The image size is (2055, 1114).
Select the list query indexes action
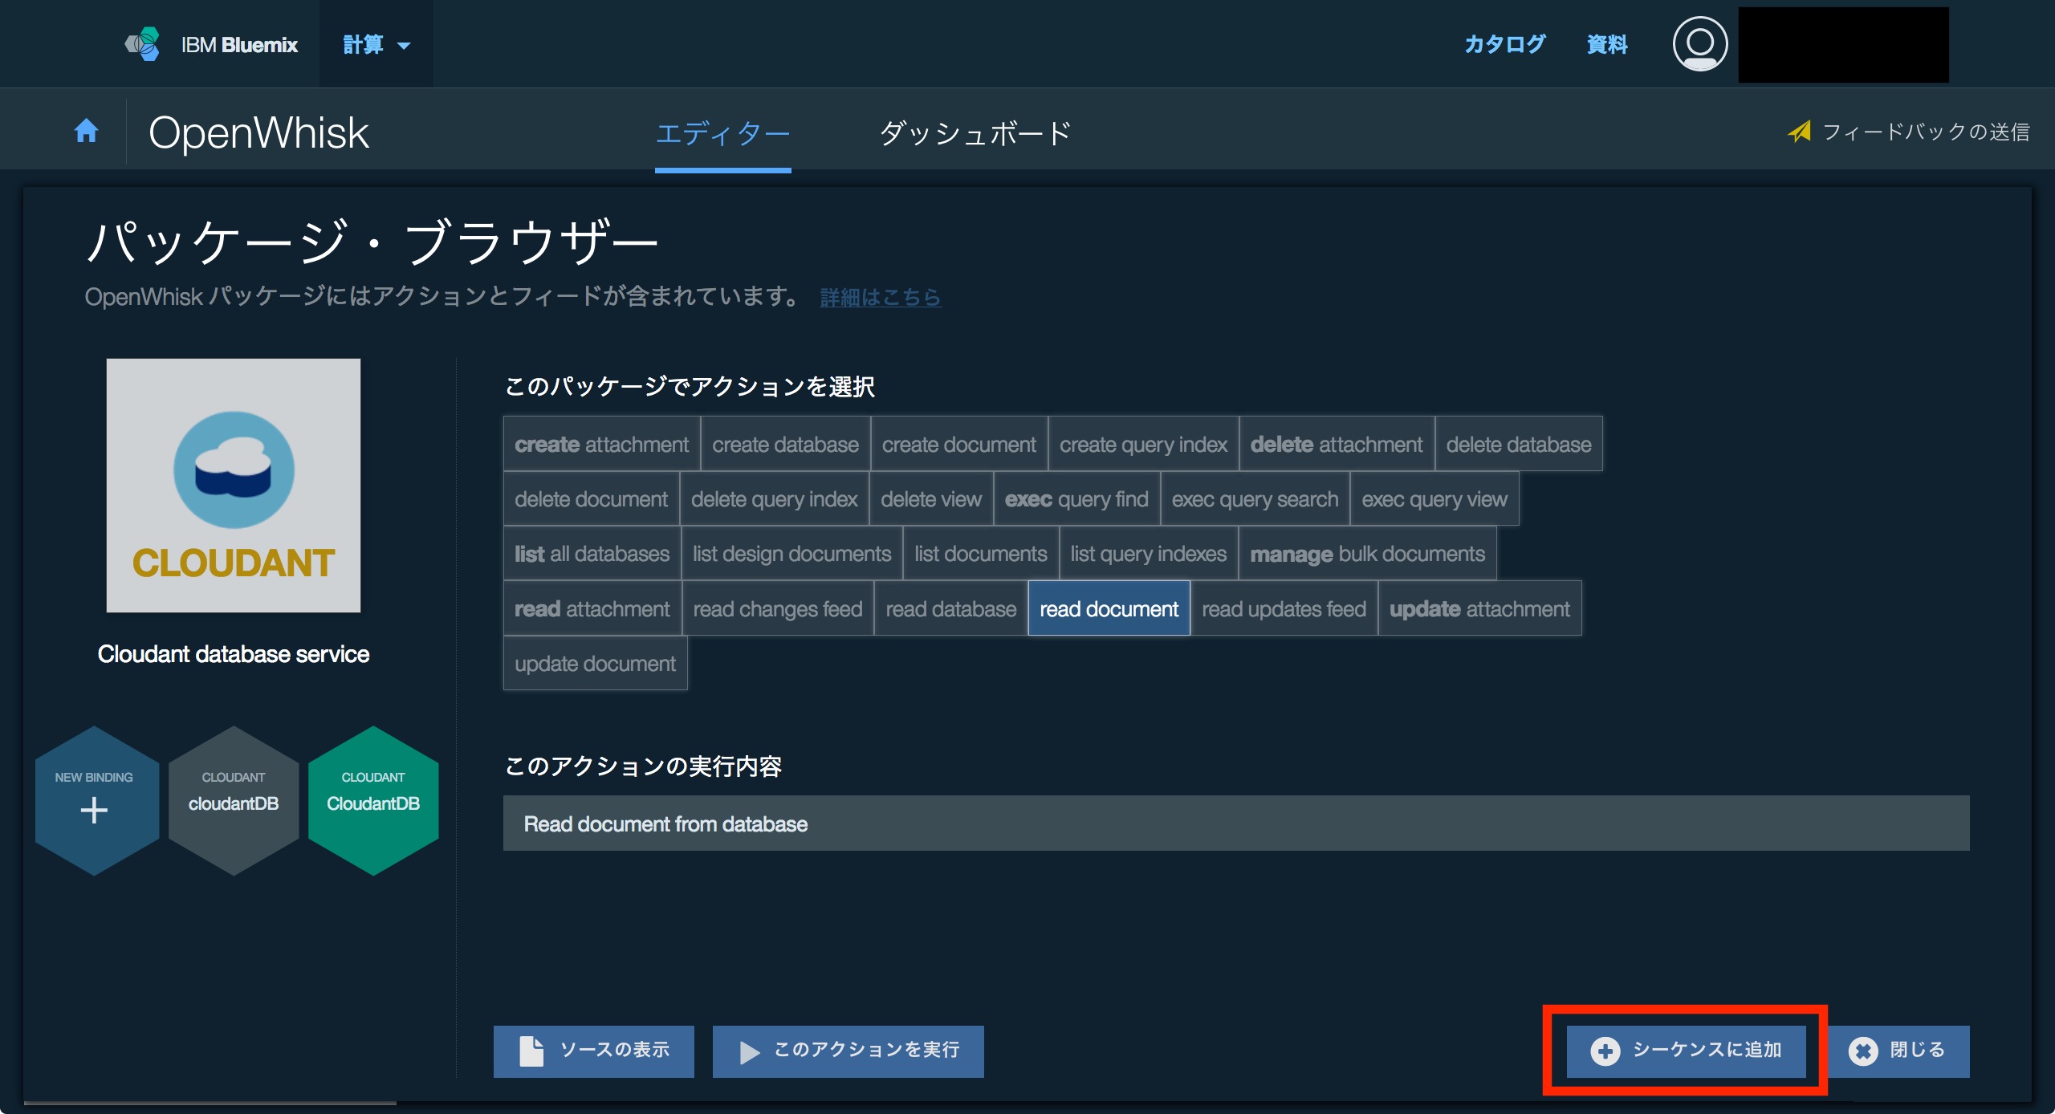1149,553
